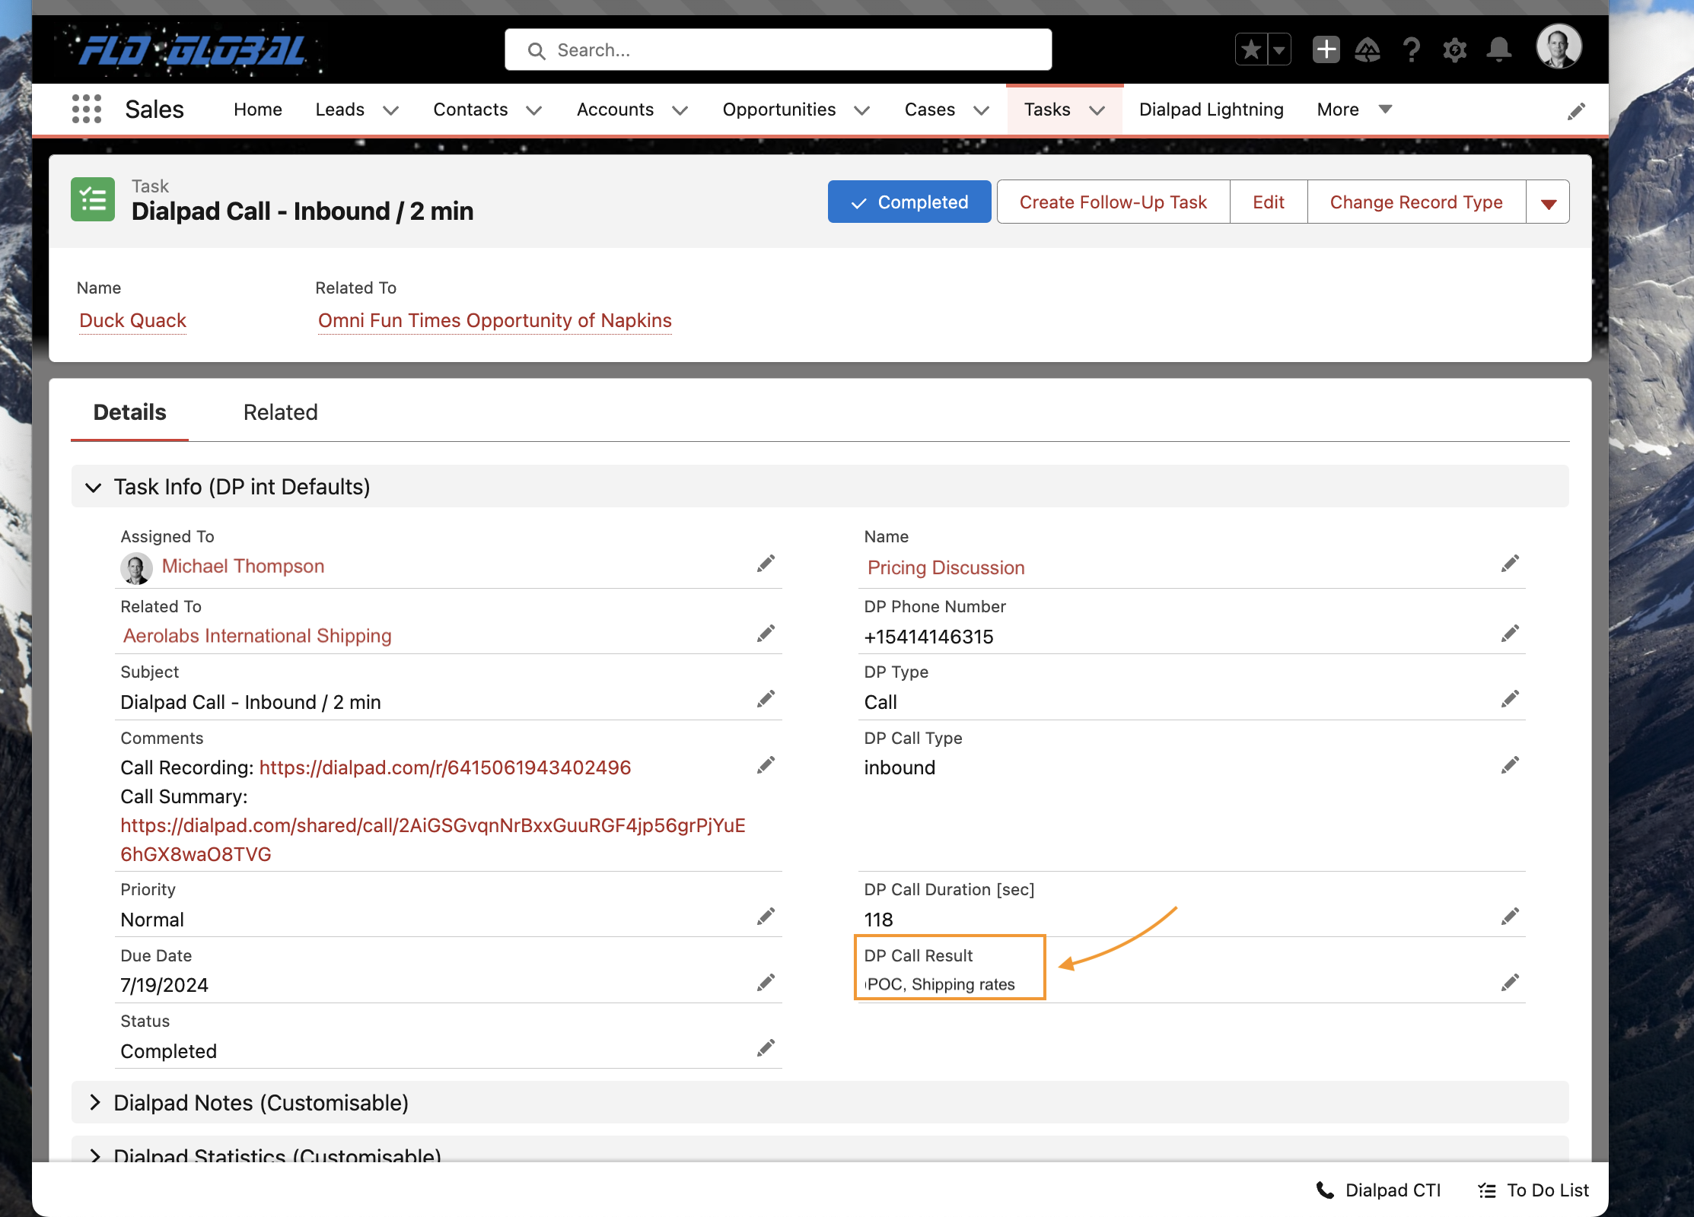Edit the Due Date field pencil

[x=766, y=983]
